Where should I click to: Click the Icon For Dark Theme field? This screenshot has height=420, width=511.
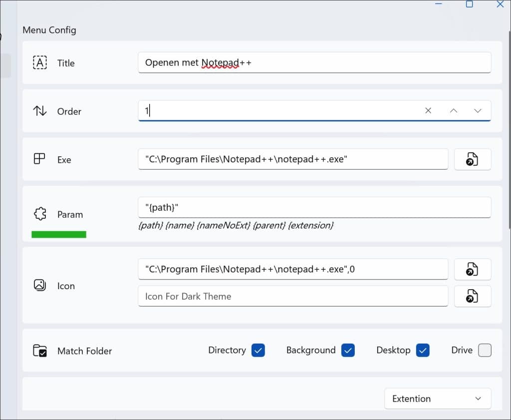tap(293, 296)
